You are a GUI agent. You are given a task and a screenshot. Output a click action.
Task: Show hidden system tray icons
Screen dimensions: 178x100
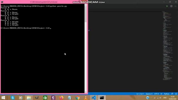pos(151,98)
